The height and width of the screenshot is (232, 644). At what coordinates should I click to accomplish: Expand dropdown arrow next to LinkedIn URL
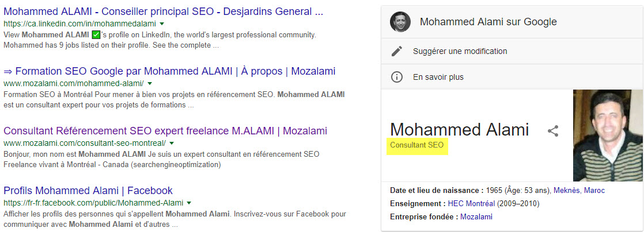(x=162, y=24)
